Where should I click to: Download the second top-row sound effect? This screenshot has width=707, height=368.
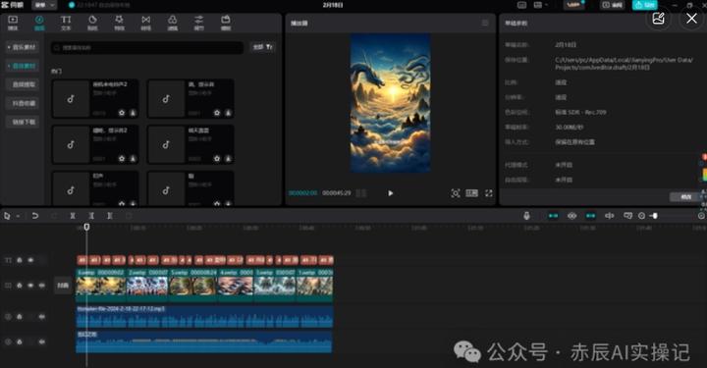click(228, 113)
